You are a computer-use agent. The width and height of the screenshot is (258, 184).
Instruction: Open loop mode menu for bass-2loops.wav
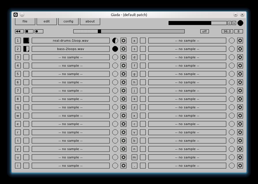point(123,49)
